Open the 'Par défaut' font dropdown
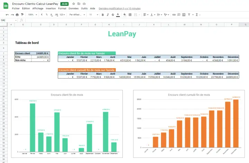Screen dimensions: 249x163 (77, 15)
